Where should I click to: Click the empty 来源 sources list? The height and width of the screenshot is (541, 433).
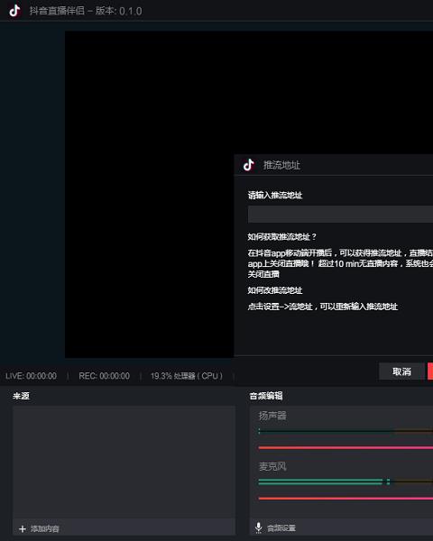(x=124, y=462)
